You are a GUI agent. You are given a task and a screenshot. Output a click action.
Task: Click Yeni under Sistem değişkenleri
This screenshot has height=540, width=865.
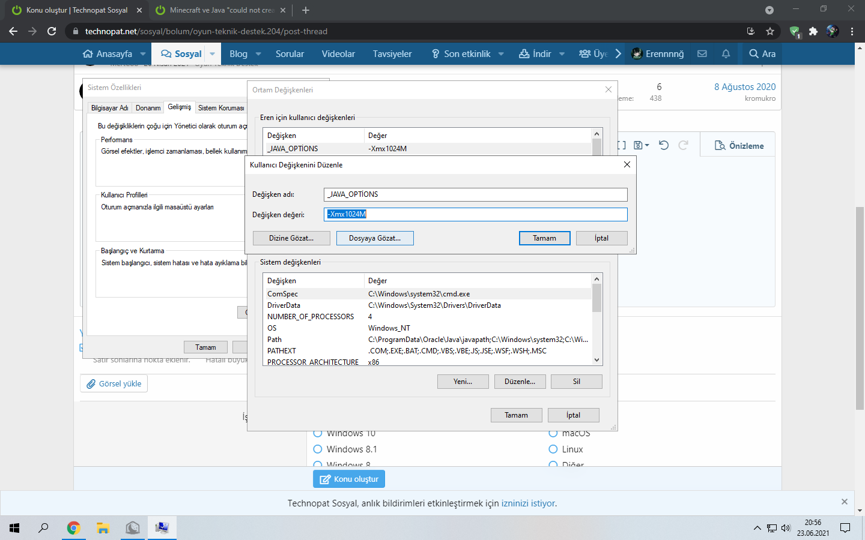[x=463, y=382]
